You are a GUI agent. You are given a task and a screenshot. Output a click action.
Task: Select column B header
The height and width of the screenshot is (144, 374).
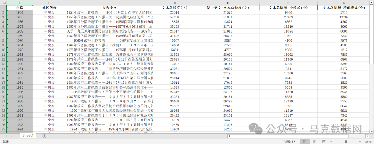(x=50, y=3)
